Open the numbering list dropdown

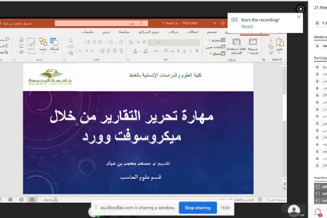click(110, 42)
